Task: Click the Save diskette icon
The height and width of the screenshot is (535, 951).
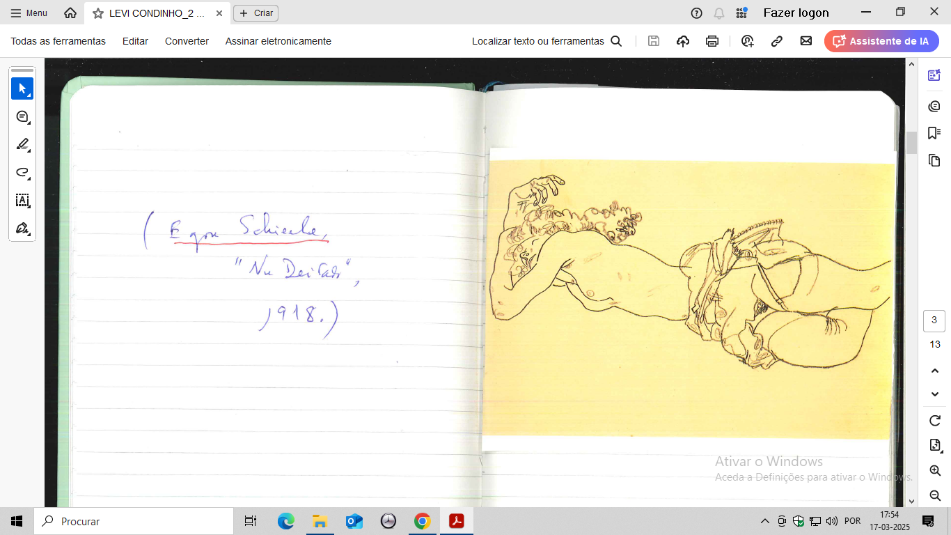Action: pyautogui.click(x=654, y=41)
